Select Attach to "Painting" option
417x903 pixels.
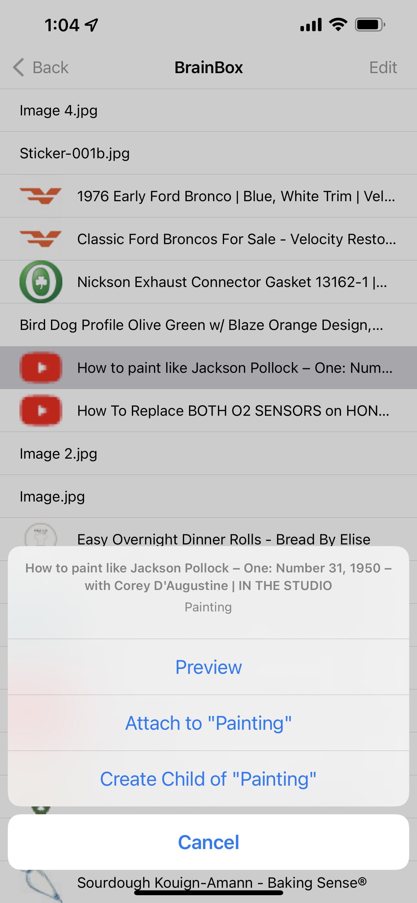208,723
